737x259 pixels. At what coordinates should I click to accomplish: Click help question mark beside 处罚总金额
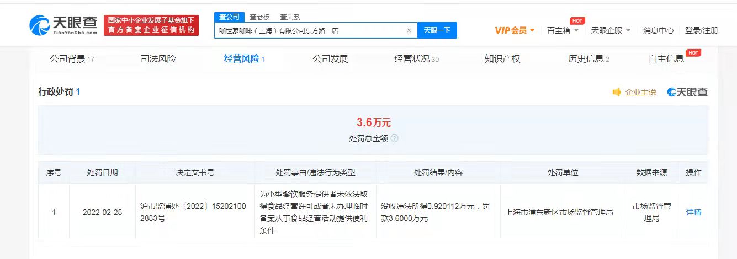[394, 139]
